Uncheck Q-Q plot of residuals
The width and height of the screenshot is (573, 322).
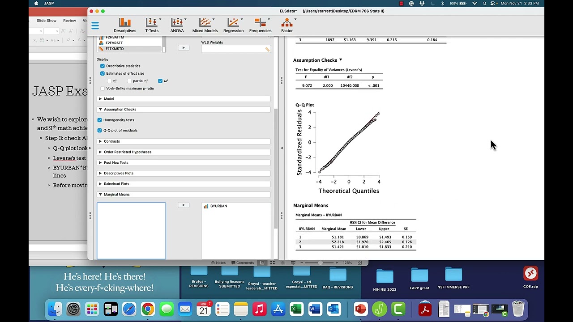[x=99, y=130]
